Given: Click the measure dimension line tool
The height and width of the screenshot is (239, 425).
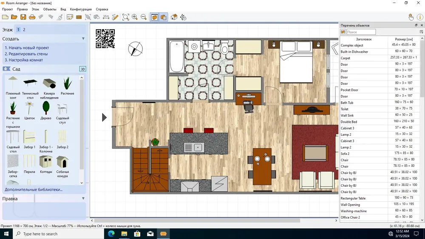Looking at the screenshot, I should pos(106,17).
